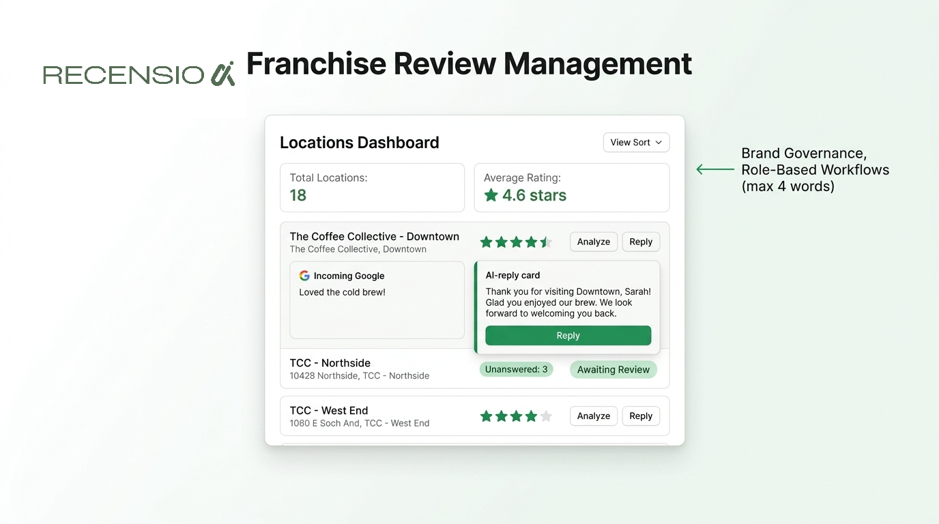939x524 pixels.
Task: Click 'The Coffee Collective, Downtown' subtitle
Action: coord(358,250)
